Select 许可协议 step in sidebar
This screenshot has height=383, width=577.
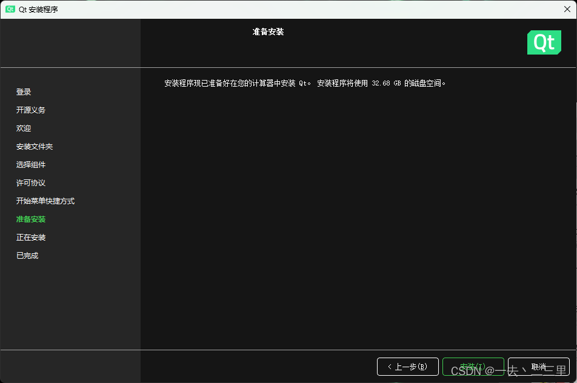pos(31,183)
